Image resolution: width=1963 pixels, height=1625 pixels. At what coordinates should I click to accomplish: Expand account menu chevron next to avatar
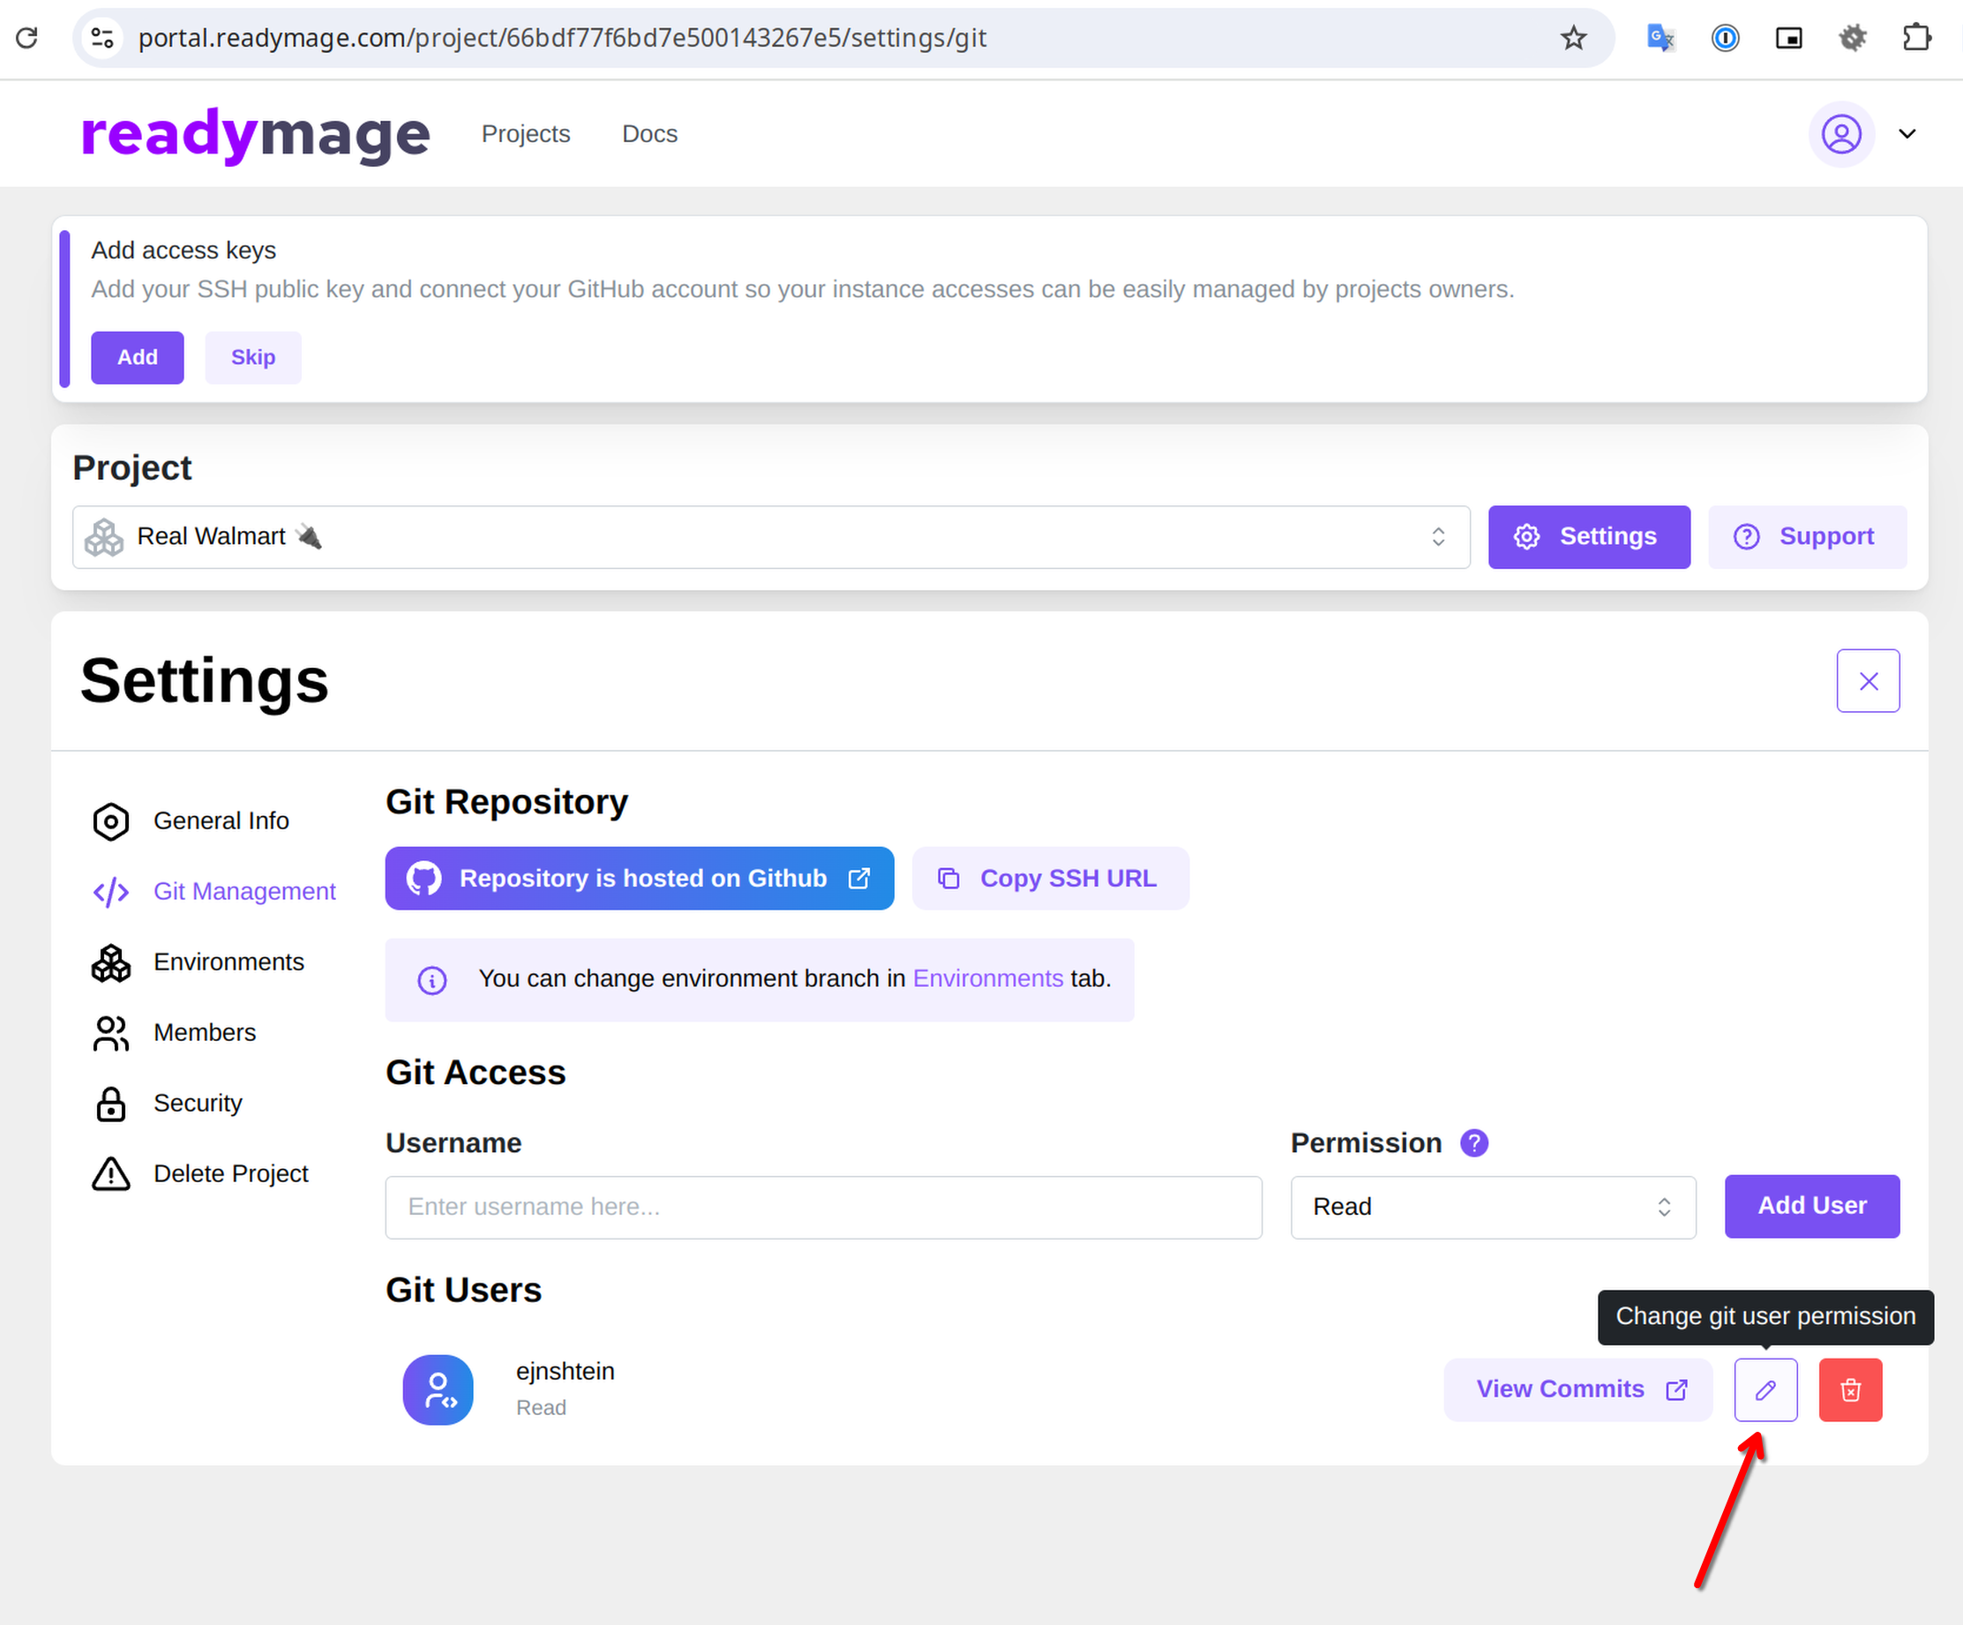point(1907,133)
